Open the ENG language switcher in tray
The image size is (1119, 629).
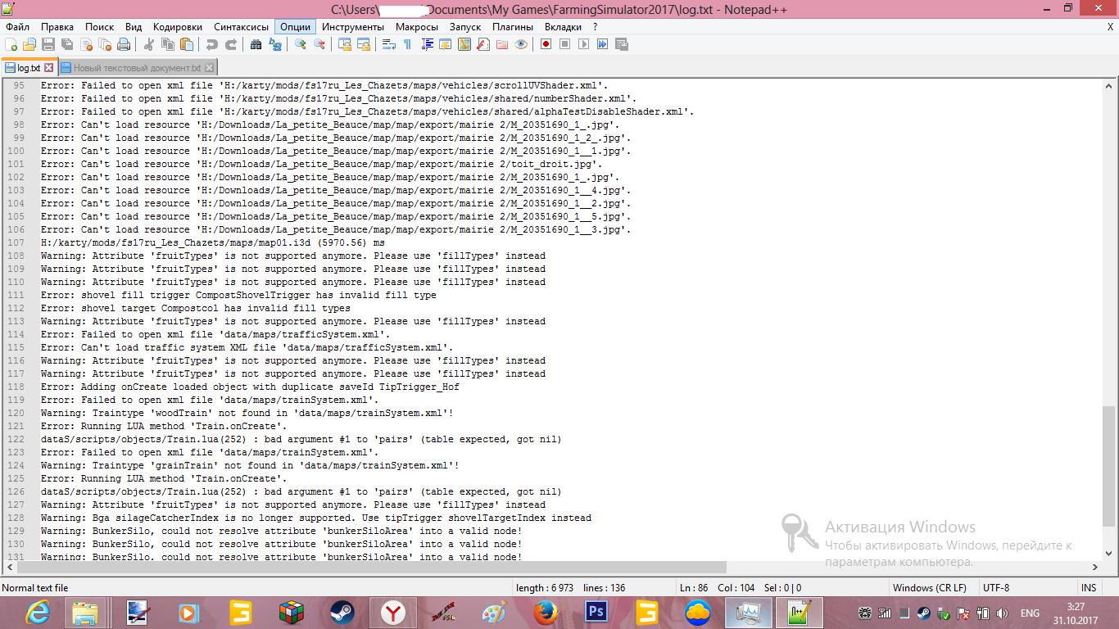[x=1030, y=613]
